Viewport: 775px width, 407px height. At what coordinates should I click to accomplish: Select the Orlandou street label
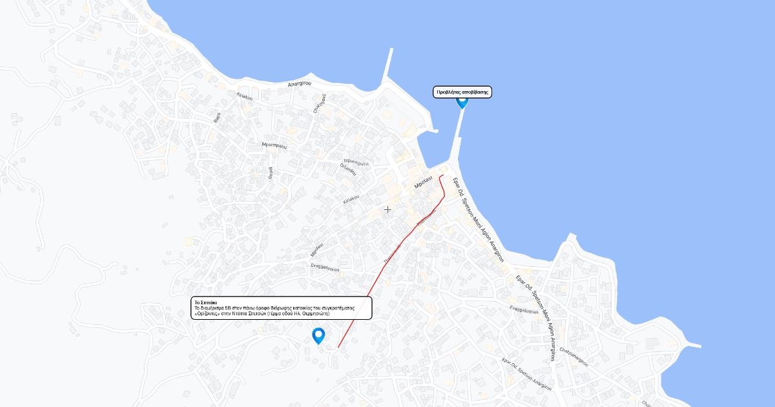click(x=348, y=169)
